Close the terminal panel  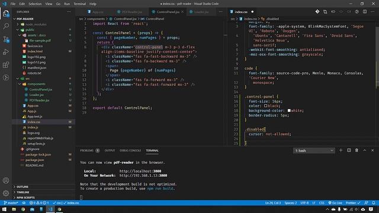(372, 150)
